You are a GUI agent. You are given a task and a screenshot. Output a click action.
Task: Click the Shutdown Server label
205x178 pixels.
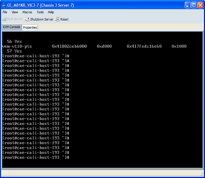[42, 19]
